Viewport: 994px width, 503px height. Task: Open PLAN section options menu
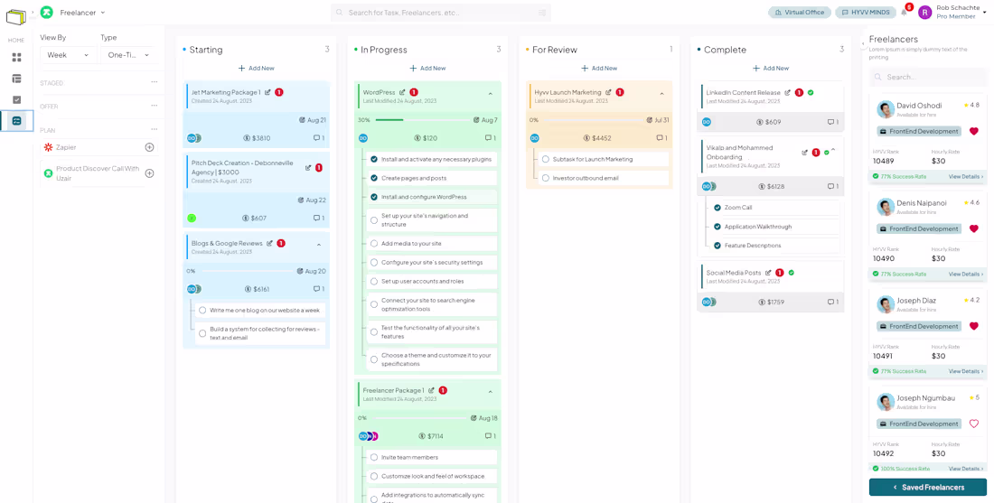(154, 129)
